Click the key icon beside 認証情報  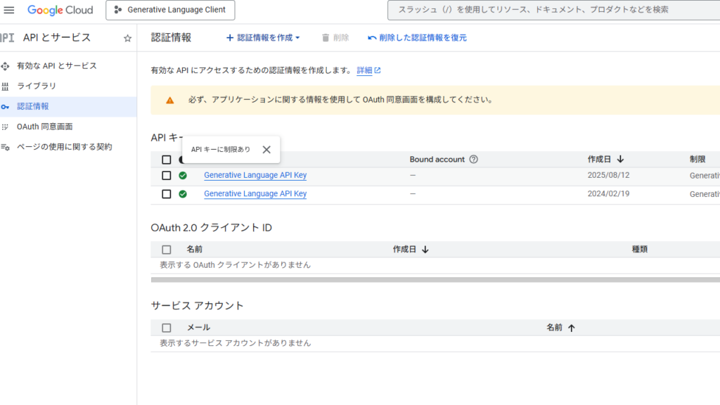click(x=6, y=108)
